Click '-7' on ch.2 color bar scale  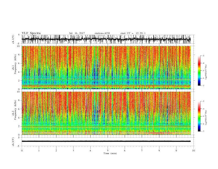203,131
